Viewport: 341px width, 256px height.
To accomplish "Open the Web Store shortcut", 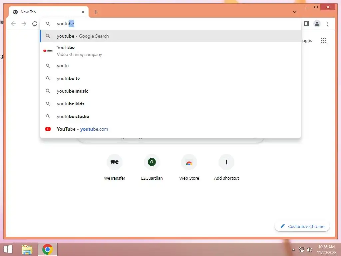I will (x=189, y=167).
